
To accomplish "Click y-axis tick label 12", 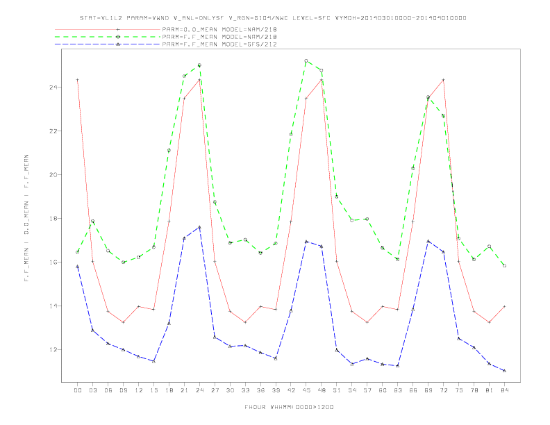I will click(x=53, y=349).
